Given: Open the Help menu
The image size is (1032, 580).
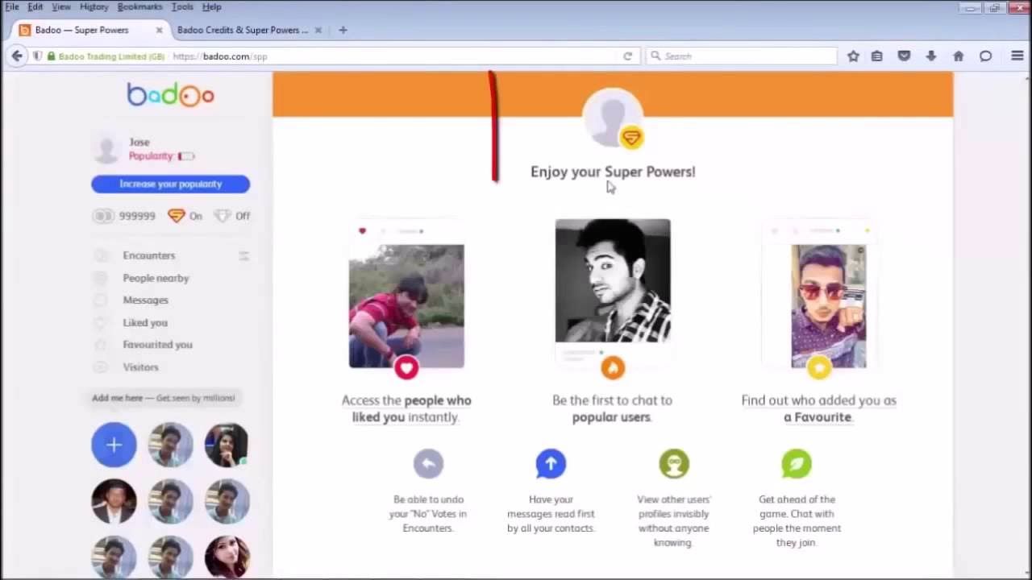Looking at the screenshot, I should [x=212, y=6].
